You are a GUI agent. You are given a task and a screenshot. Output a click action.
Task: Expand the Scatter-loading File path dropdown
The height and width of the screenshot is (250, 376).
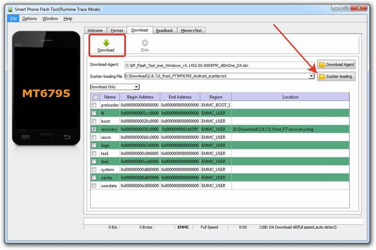pyautogui.click(x=311, y=76)
